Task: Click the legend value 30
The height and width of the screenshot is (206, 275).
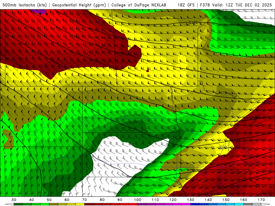Action: point(14,200)
